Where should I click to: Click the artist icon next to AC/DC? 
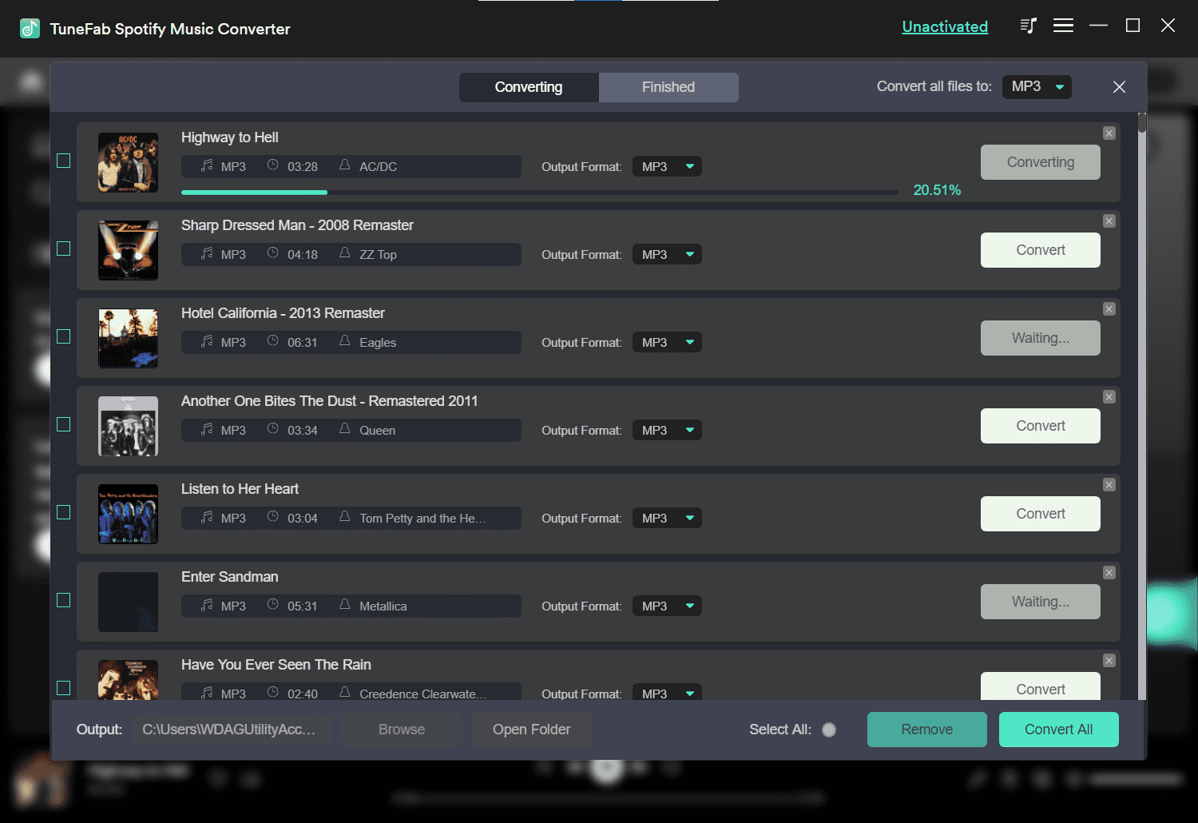[x=345, y=165]
